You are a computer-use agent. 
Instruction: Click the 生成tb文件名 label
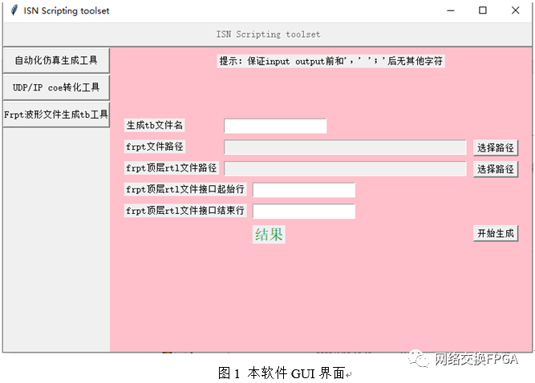point(154,125)
